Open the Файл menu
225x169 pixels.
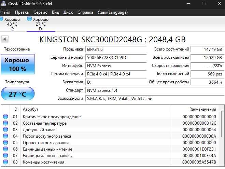pyautogui.click(x=5, y=12)
